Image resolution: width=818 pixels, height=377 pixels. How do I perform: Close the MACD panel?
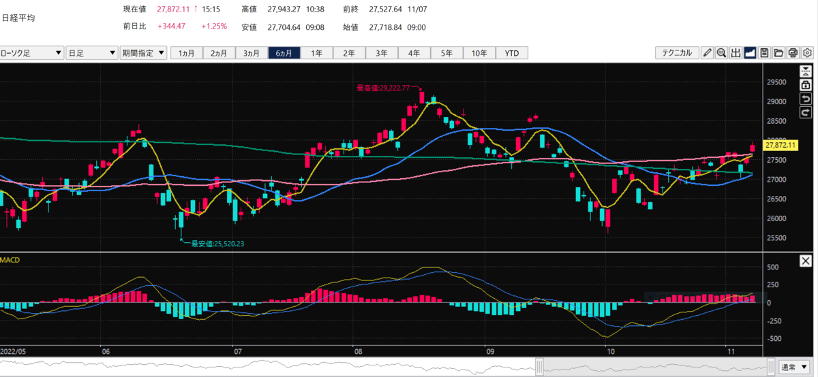[806, 261]
